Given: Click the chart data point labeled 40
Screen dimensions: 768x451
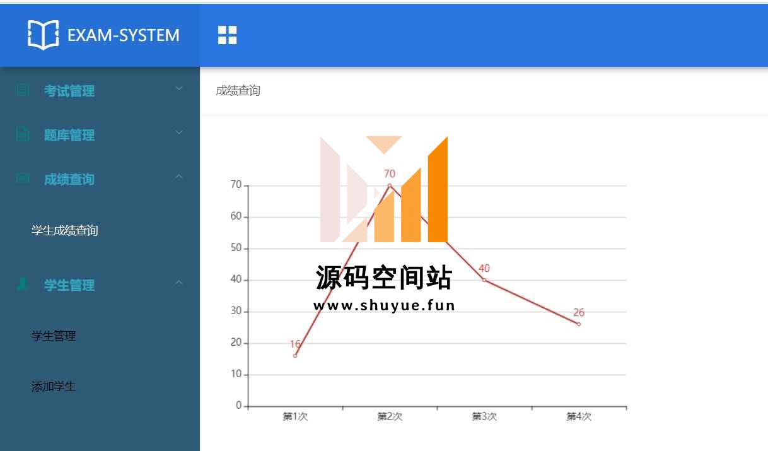Looking at the screenshot, I should coord(484,280).
